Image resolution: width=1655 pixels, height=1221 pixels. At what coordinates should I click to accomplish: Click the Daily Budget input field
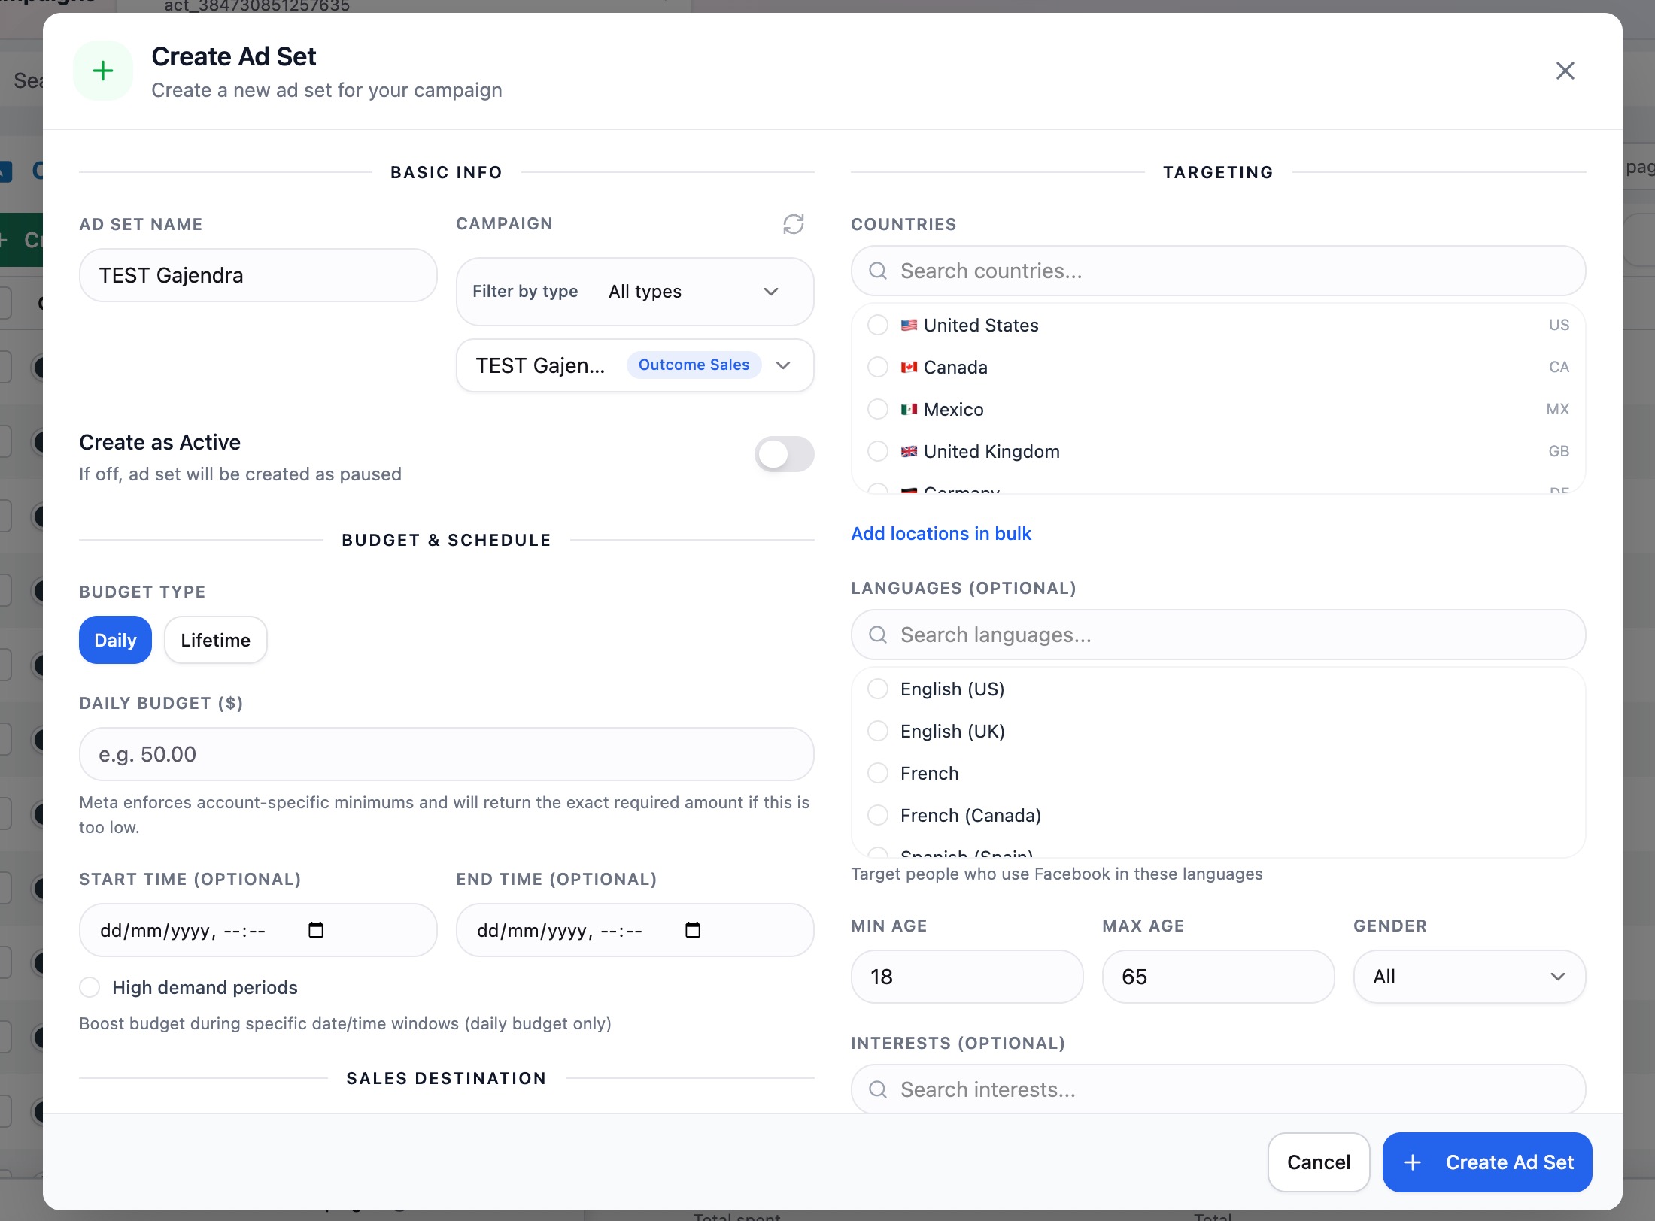tap(445, 753)
